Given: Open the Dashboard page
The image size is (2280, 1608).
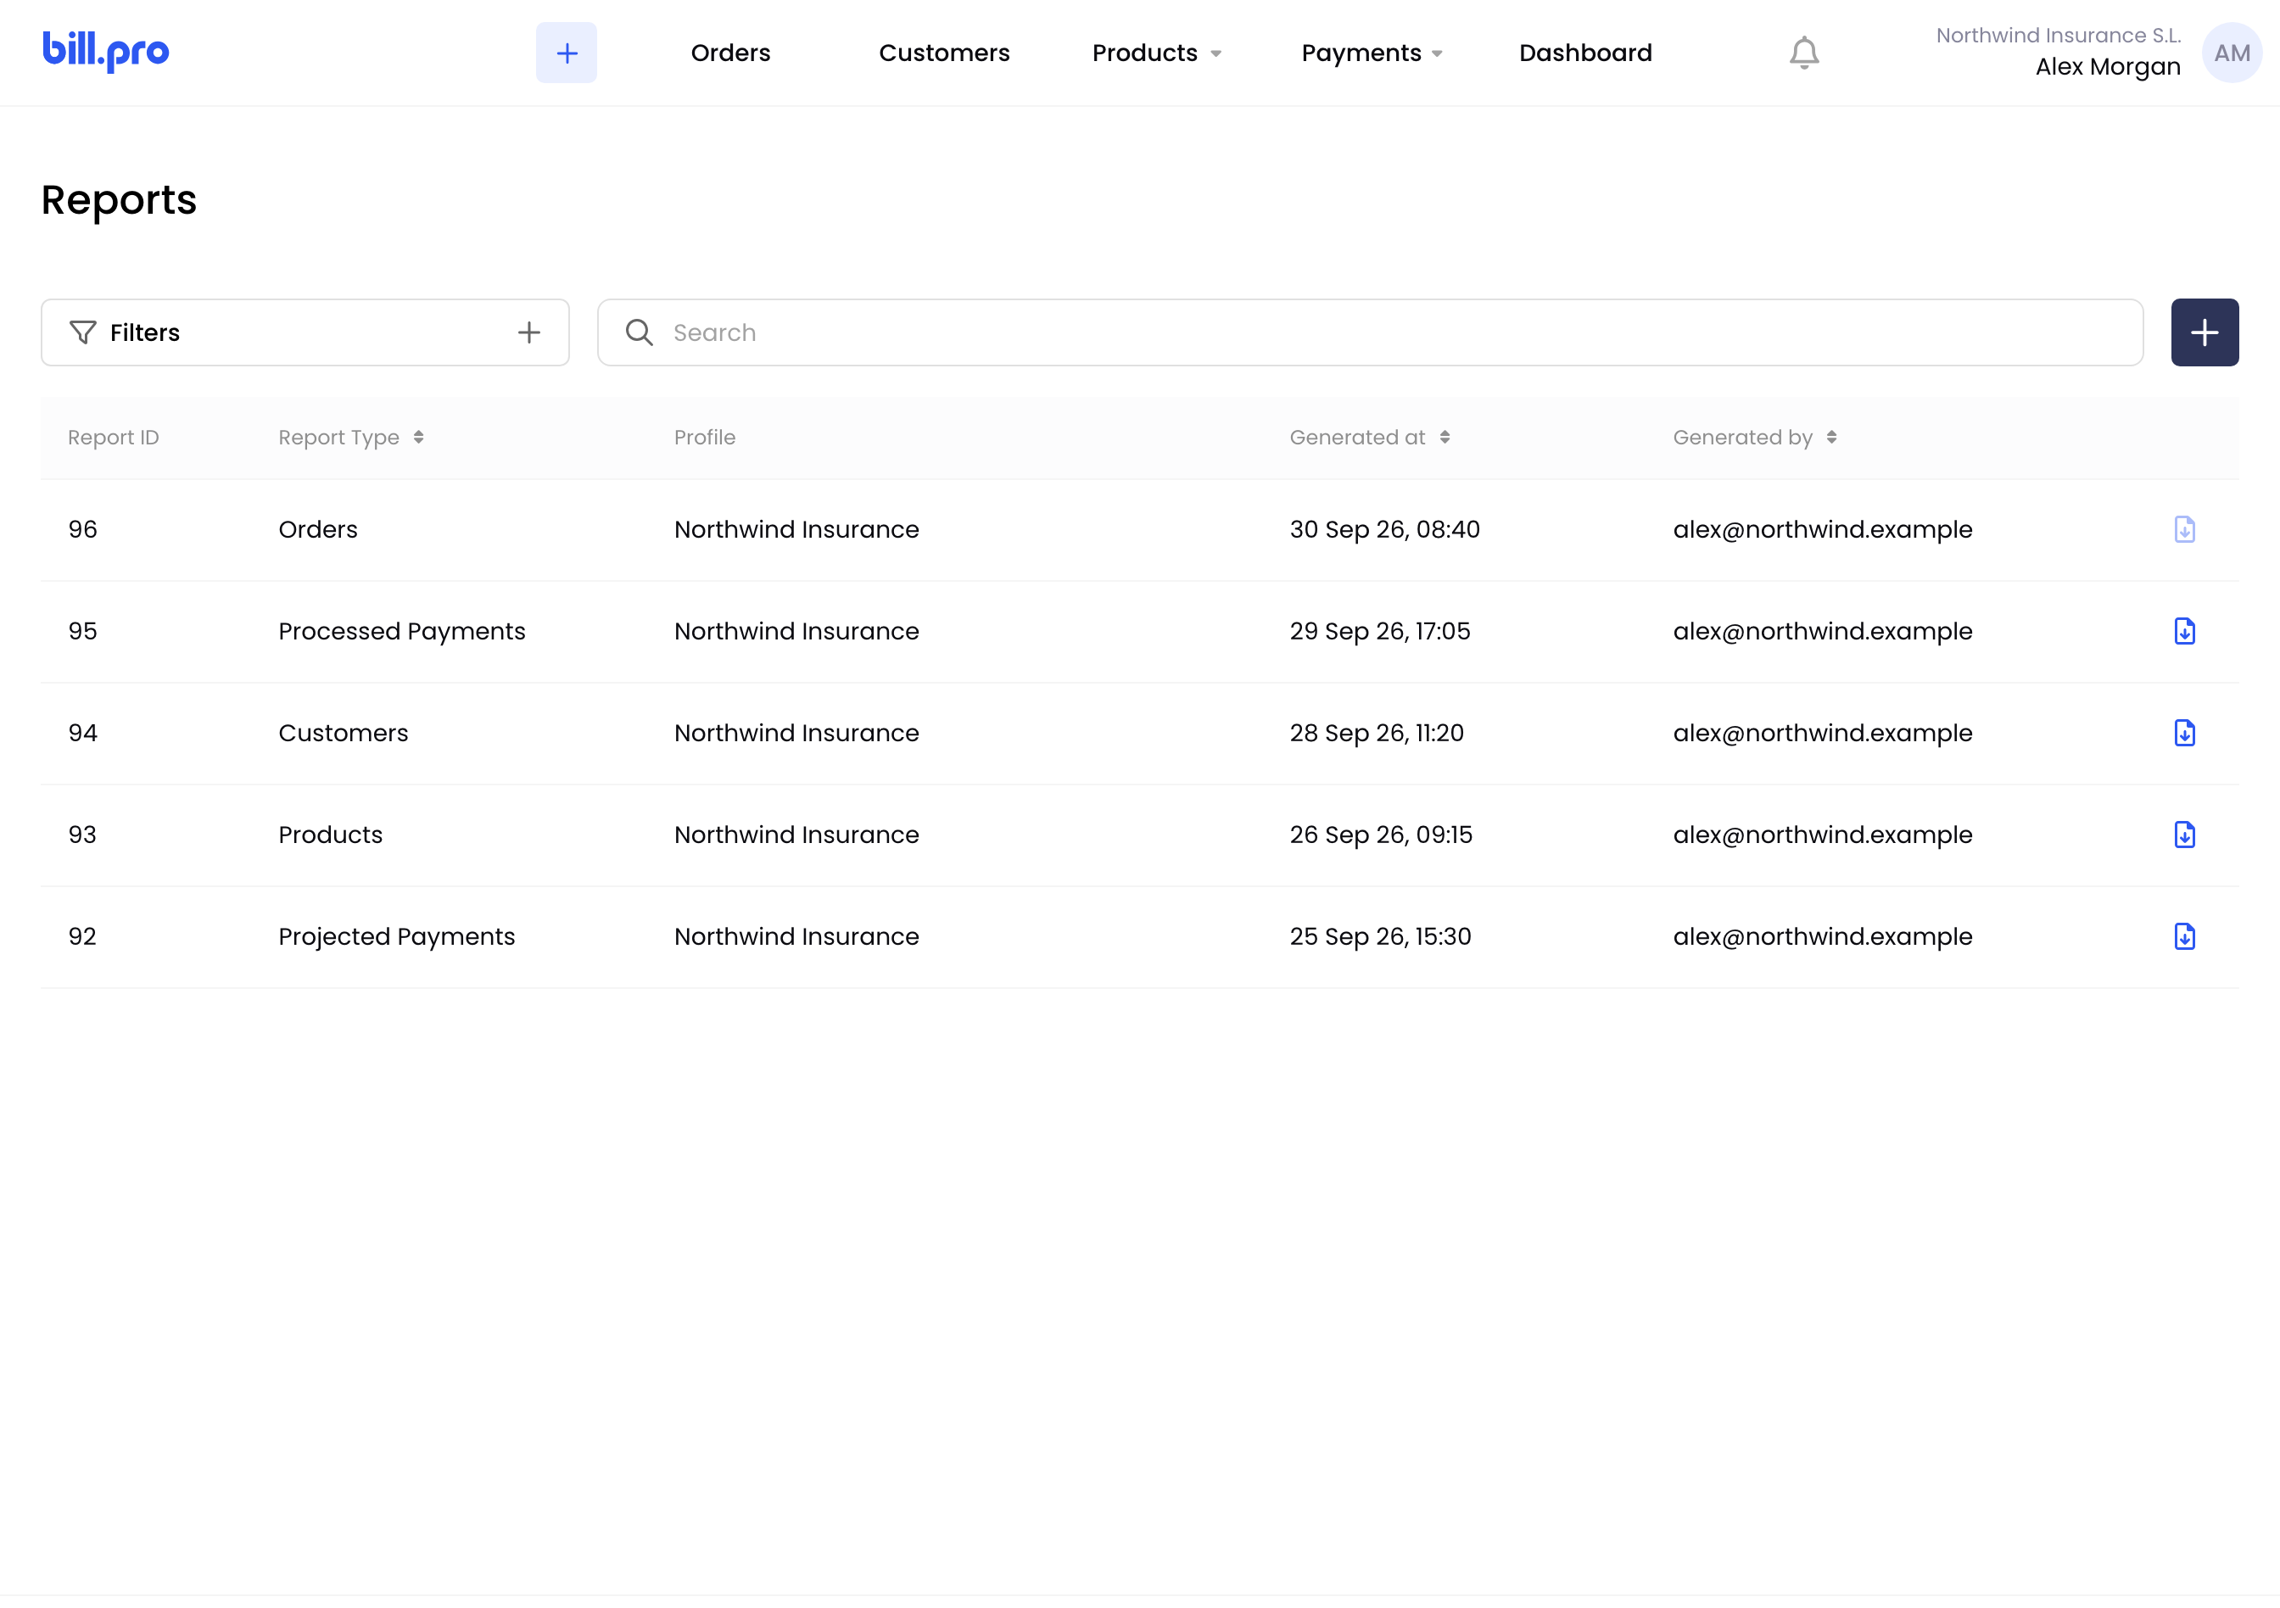Looking at the screenshot, I should [x=1584, y=53].
